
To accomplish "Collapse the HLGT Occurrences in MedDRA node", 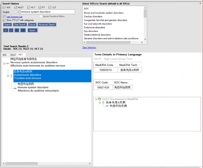I will (96, 99).
